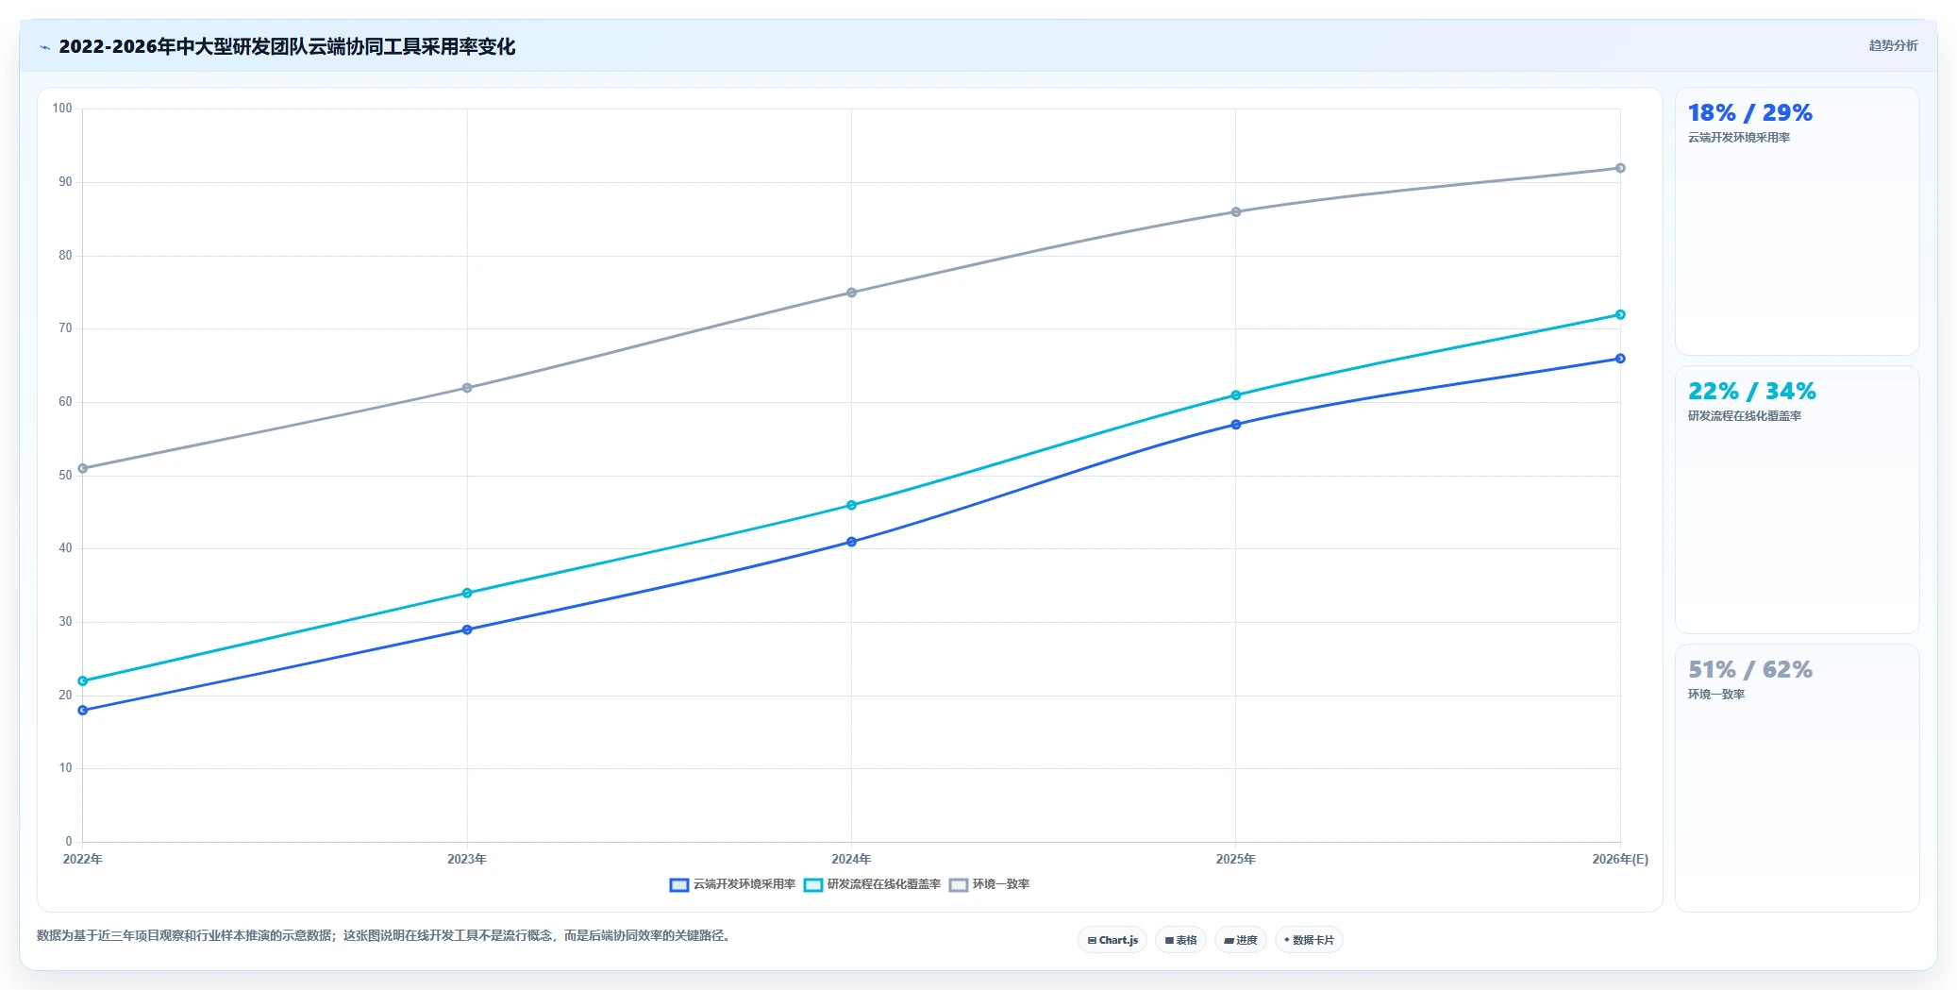Toggle 云端开发环境采用率 legend swatch
Screen dimensions: 1957x990
[679, 885]
